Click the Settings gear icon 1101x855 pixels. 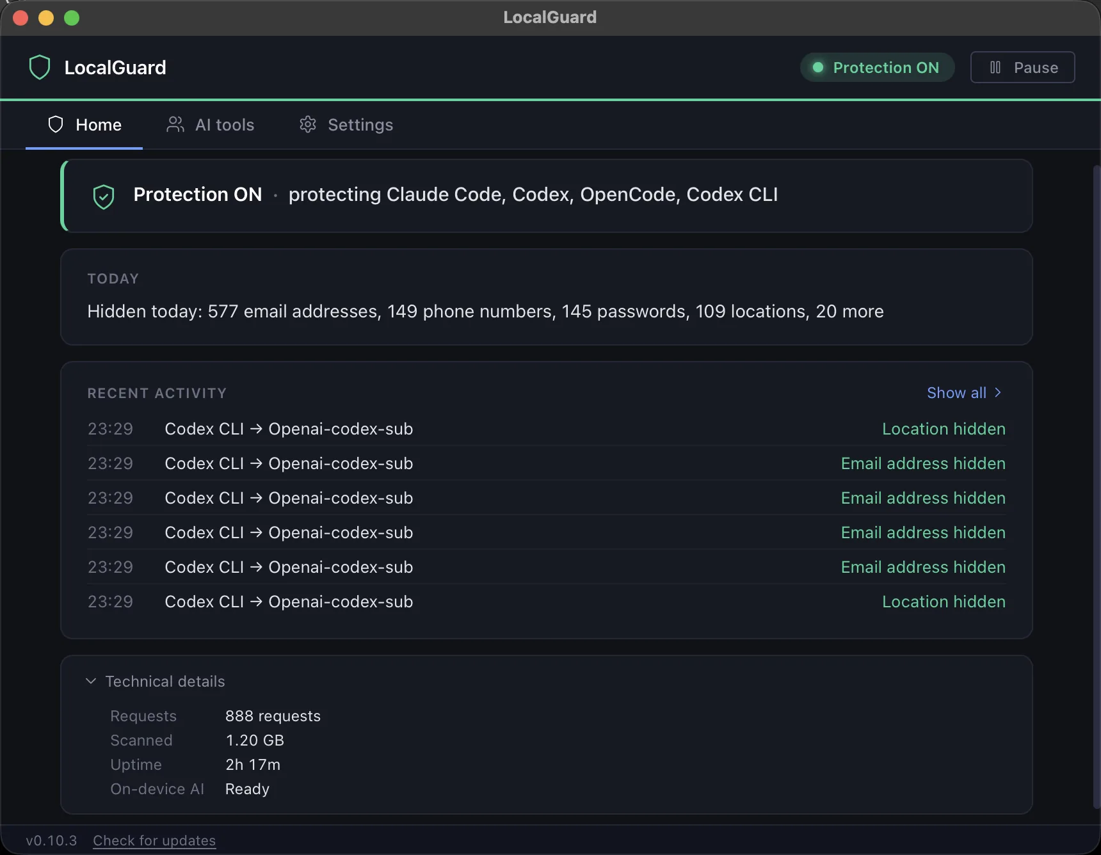(x=308, y=124)
